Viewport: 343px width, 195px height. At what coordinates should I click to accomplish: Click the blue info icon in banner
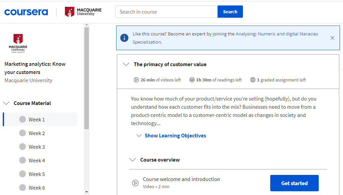tap(125, 38)
